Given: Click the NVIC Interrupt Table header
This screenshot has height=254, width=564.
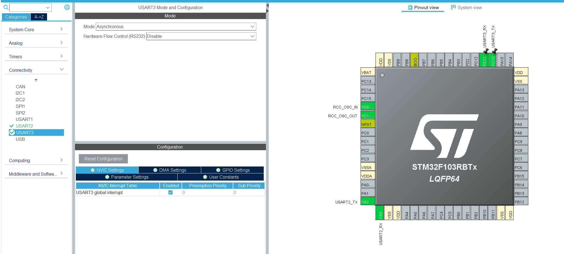Looking at the screenshot, I should [x=118, y=186].
